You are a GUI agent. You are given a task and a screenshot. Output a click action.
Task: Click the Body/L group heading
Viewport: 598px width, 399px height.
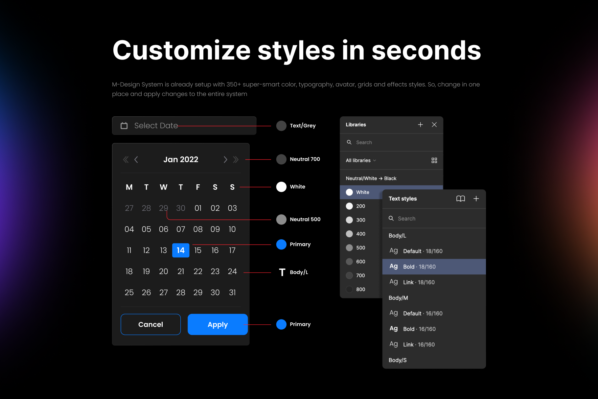397,236
